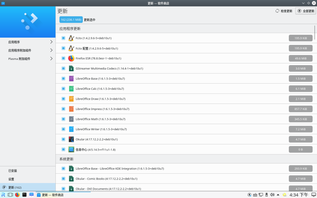Viewport: 317px width, 198px height.
Task: Expand the Plasma 附加组件 category chevron
Action: pyautogui.click(x=51, y=59)
